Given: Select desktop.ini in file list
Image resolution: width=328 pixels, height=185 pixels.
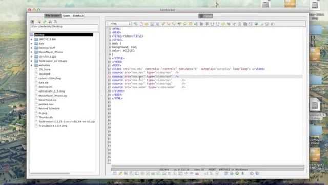Looking at the screenshot, I should [x=46, y=87].
